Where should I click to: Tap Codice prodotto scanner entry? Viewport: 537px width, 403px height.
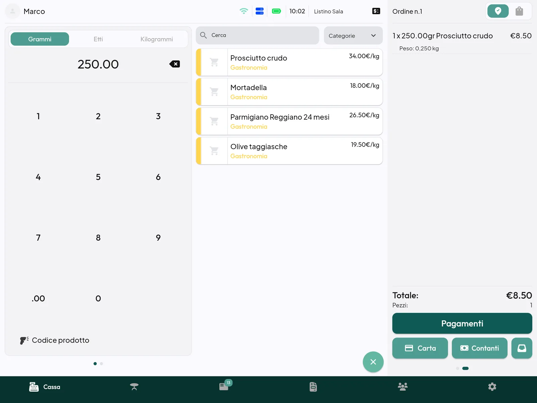click(54, 340)
